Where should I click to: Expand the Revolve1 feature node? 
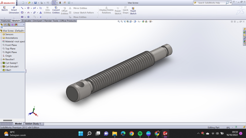point(1,59)
